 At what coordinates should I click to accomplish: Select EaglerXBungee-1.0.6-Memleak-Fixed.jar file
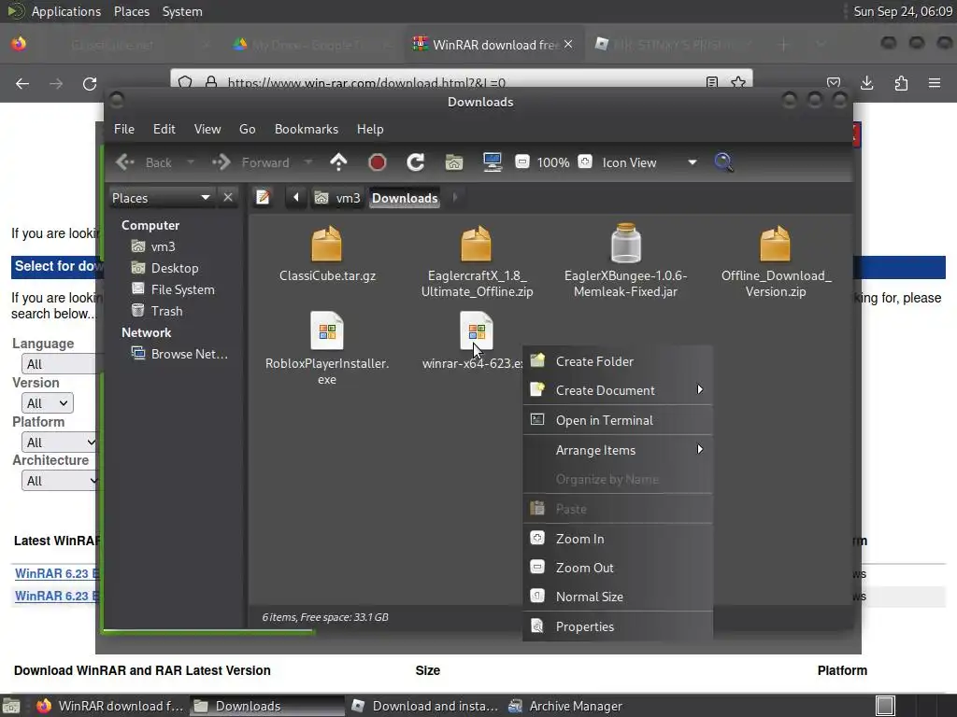click(625, 243)
